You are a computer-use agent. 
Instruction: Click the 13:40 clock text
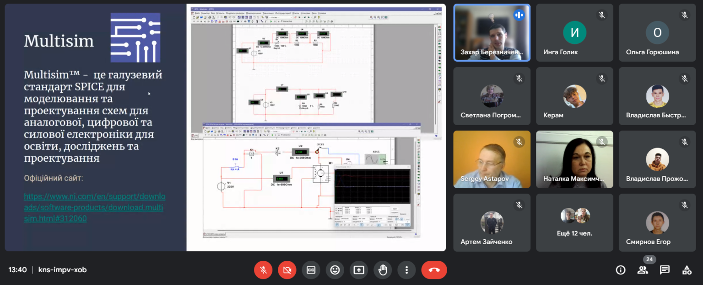17,270
